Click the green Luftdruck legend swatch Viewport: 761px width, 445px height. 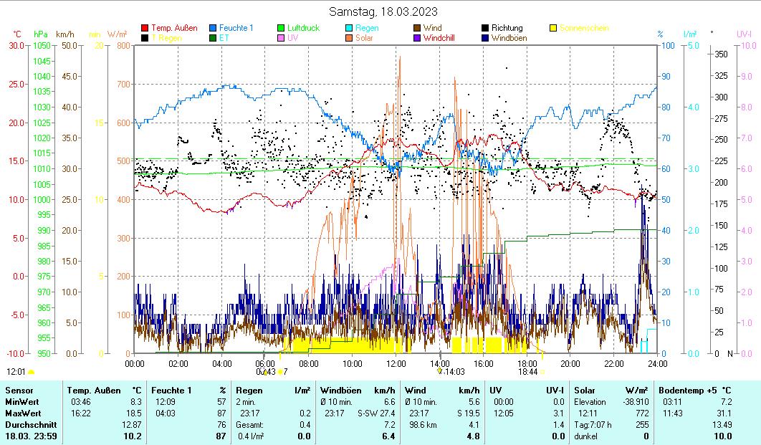pyautogui.click(x=280, y=28)
